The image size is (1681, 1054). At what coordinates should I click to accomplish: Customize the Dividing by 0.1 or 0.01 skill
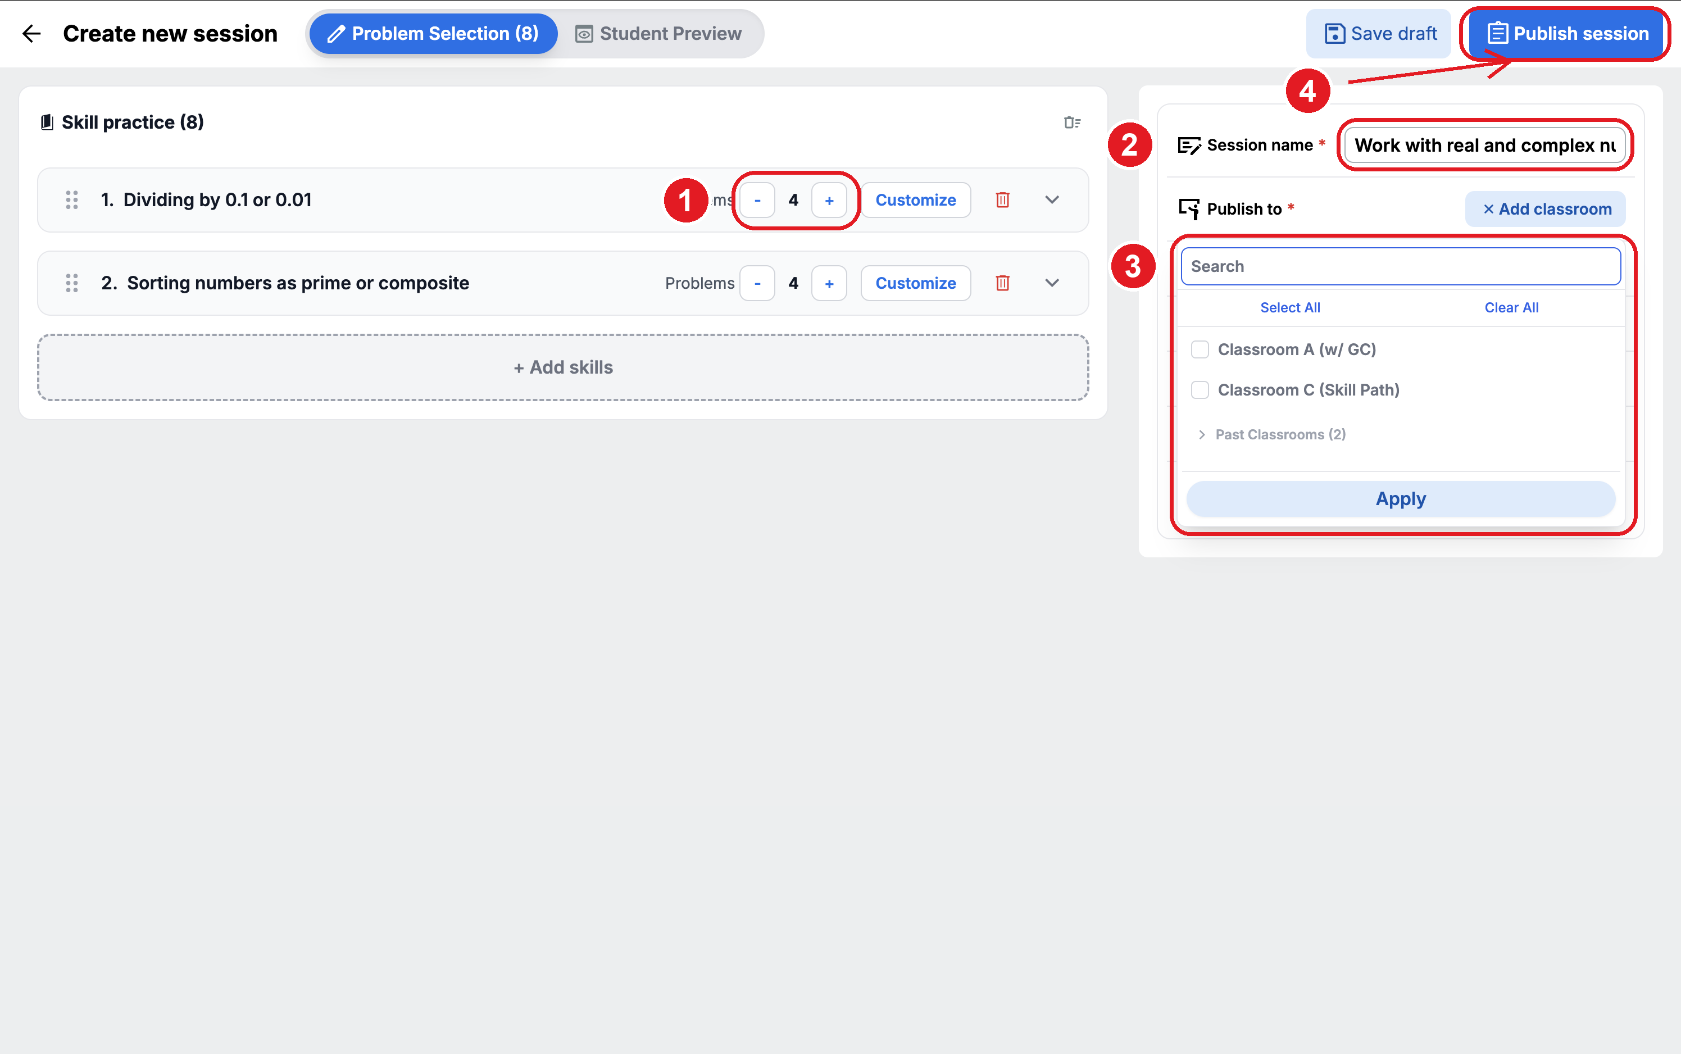point(916,200)
